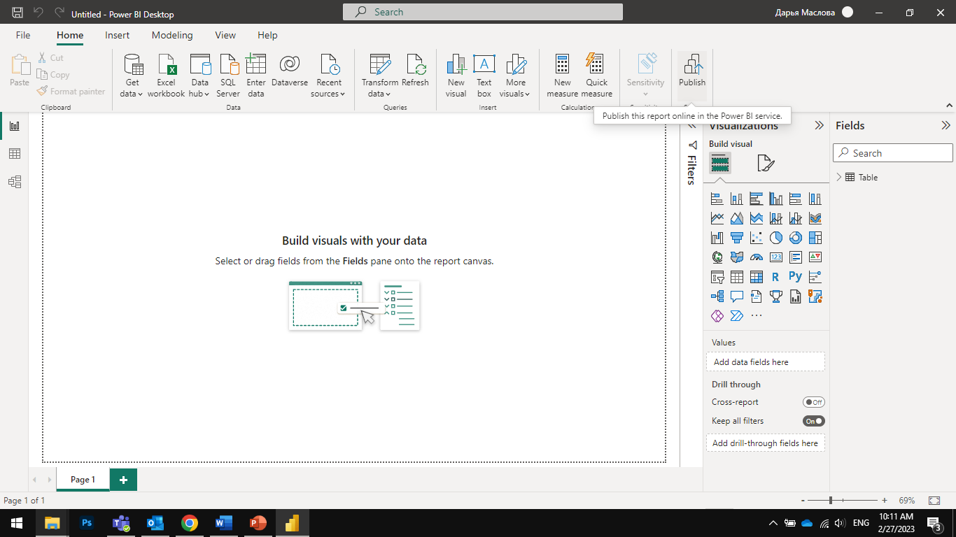The image size is (956, 537).
Task: Toggle the Cross-report drill through switch
Action: (x=814, y=402)
